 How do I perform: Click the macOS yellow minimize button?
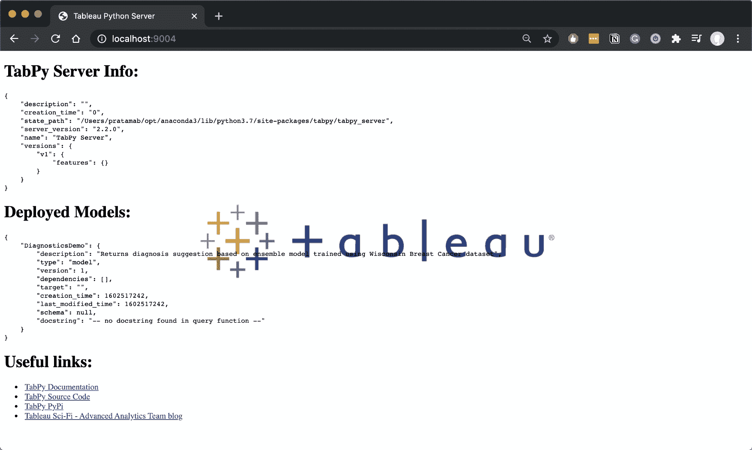pyautogui.click(x=25, y=14)
